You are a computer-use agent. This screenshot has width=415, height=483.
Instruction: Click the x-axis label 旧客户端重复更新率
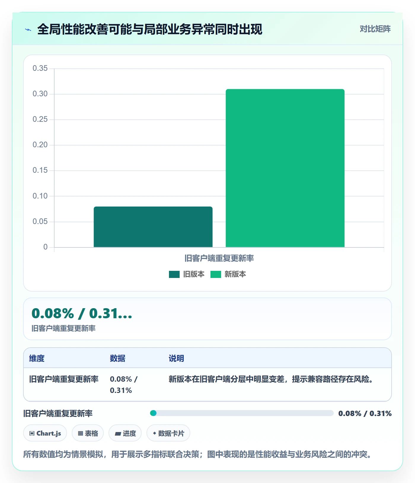tap(219, 258)
